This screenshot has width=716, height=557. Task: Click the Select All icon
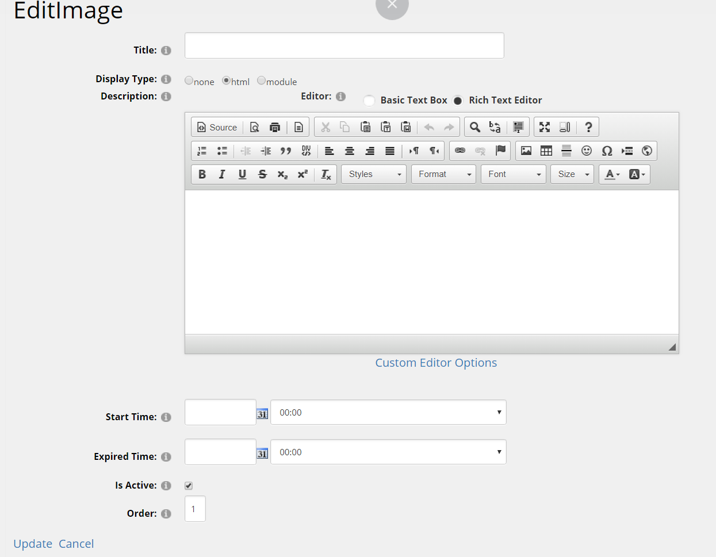[518, 127]
